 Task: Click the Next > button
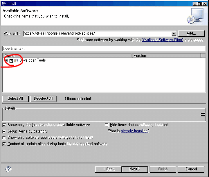(135, 169)
